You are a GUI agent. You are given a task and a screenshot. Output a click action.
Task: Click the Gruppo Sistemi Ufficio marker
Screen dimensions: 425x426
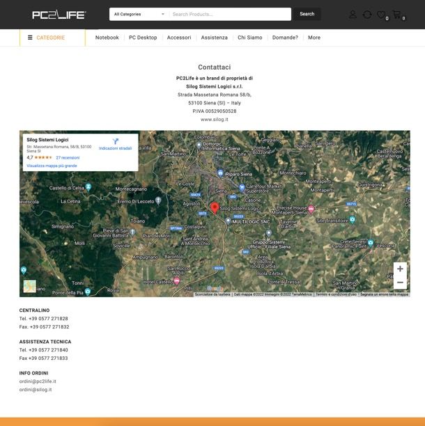(x=269, y=233)
